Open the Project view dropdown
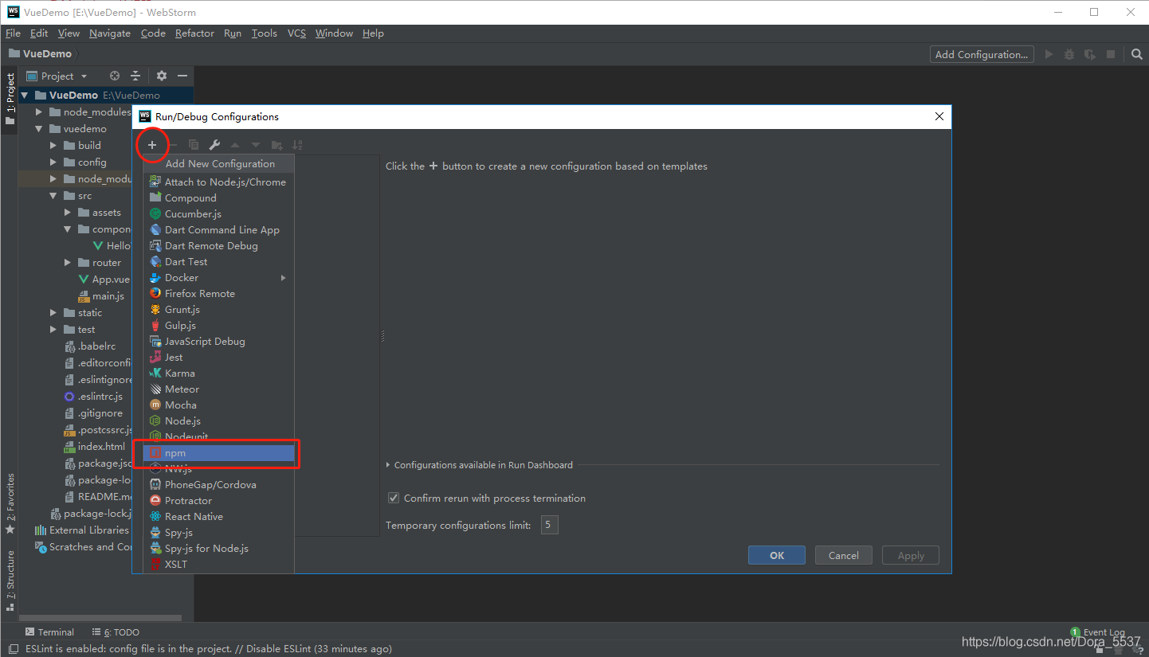 click(x=57, y=76)
